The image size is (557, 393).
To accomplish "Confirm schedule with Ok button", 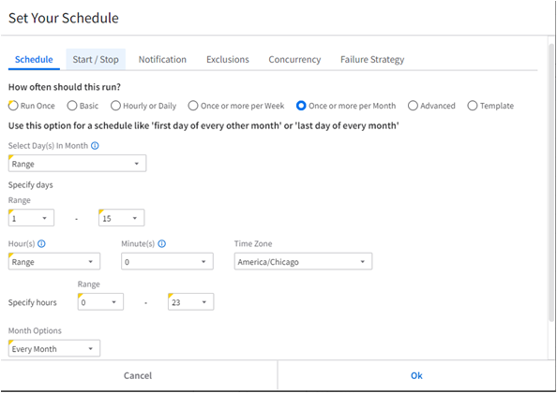I will pos(416,375).
